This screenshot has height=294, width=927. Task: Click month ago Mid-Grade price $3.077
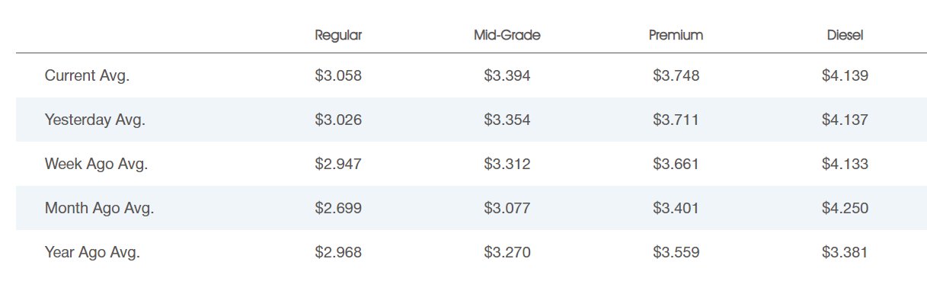[507, 209]
